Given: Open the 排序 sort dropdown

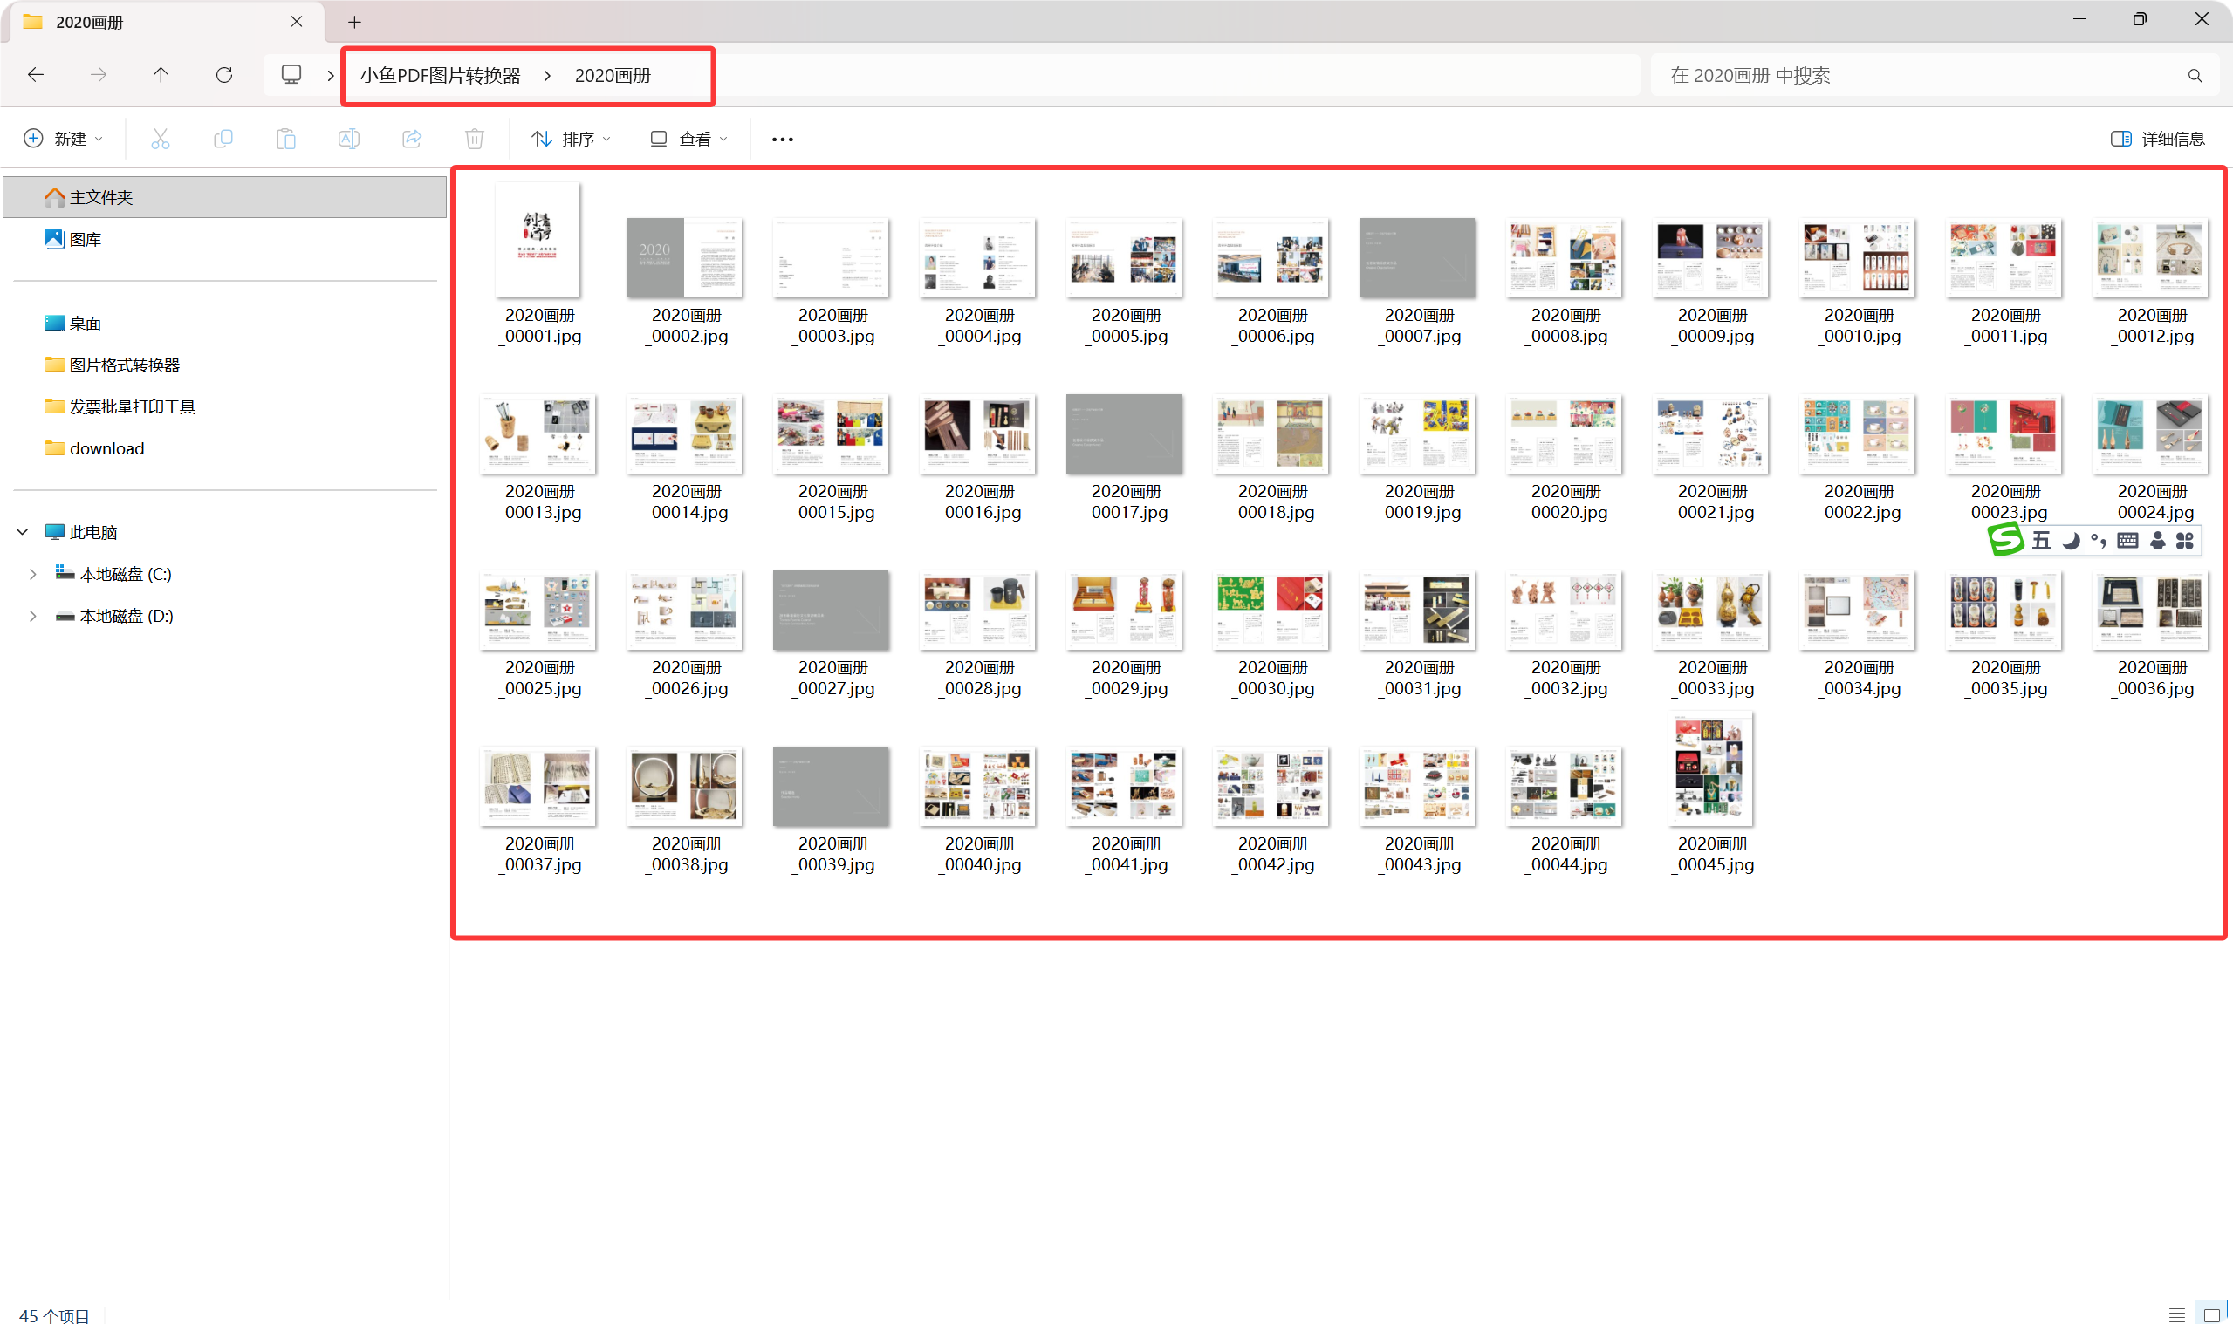Looking at the screenshot, I should 572,139.
